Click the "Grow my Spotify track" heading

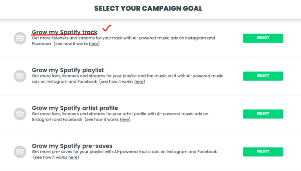(65, 32)
